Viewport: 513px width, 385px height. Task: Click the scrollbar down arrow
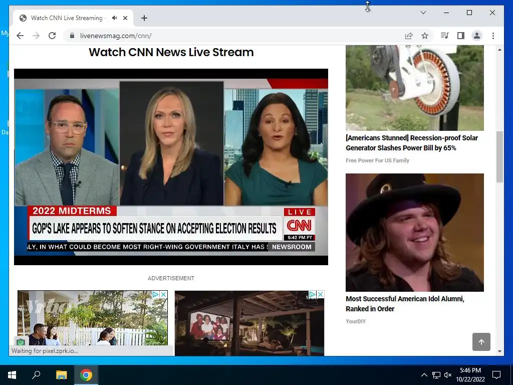point(499,351)
